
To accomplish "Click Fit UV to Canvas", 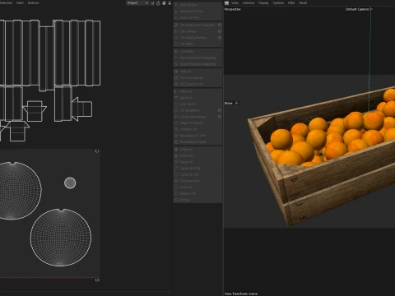I will click(x=197, y=77).
